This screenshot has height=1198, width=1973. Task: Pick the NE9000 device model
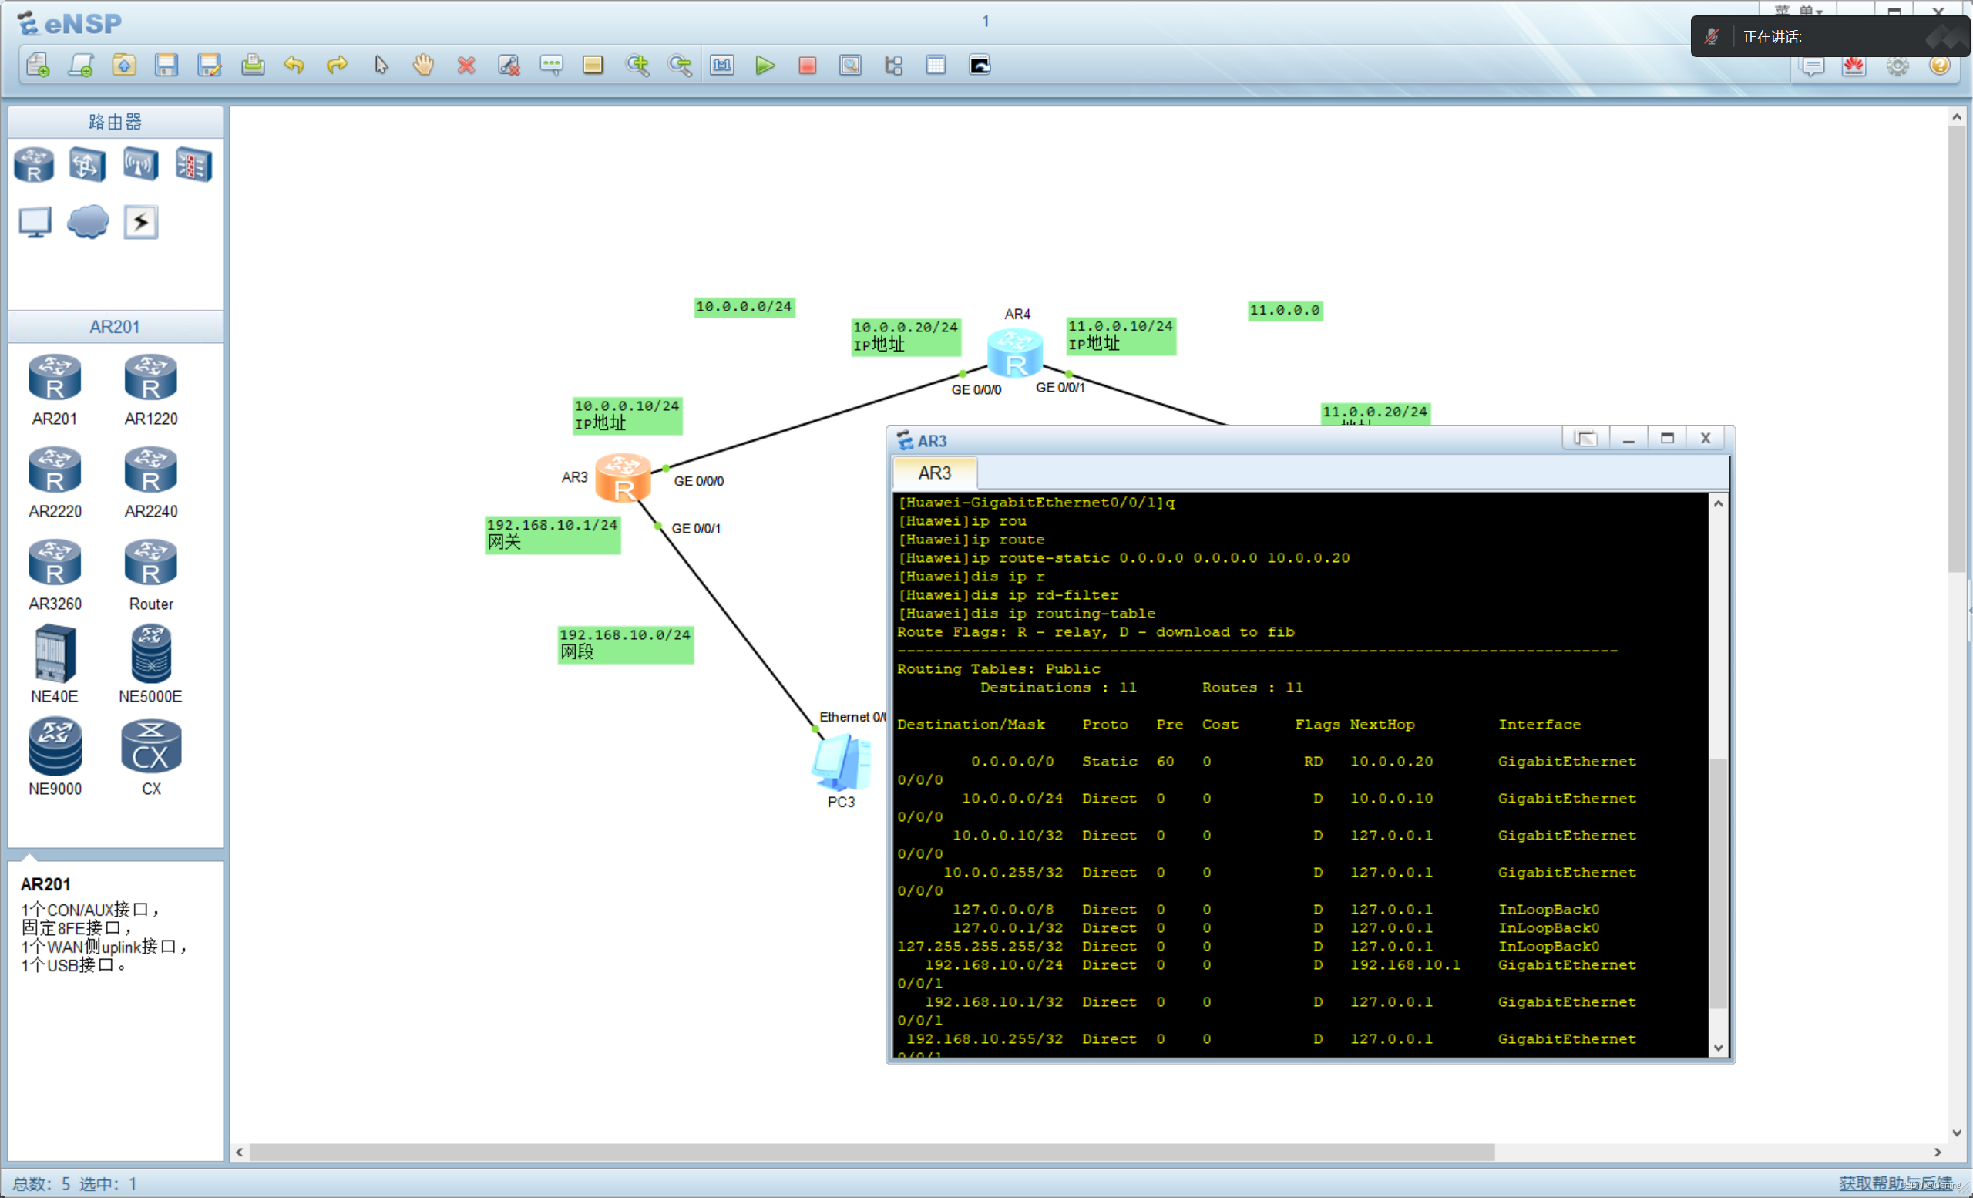point(55,757)
